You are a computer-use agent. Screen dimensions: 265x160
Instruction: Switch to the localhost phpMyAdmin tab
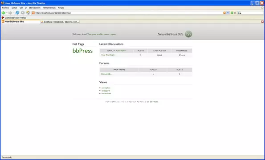click(x=60, y=22)
